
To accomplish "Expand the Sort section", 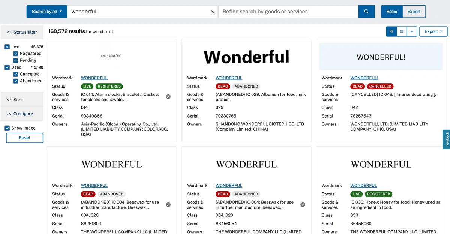I will point(22,100).
